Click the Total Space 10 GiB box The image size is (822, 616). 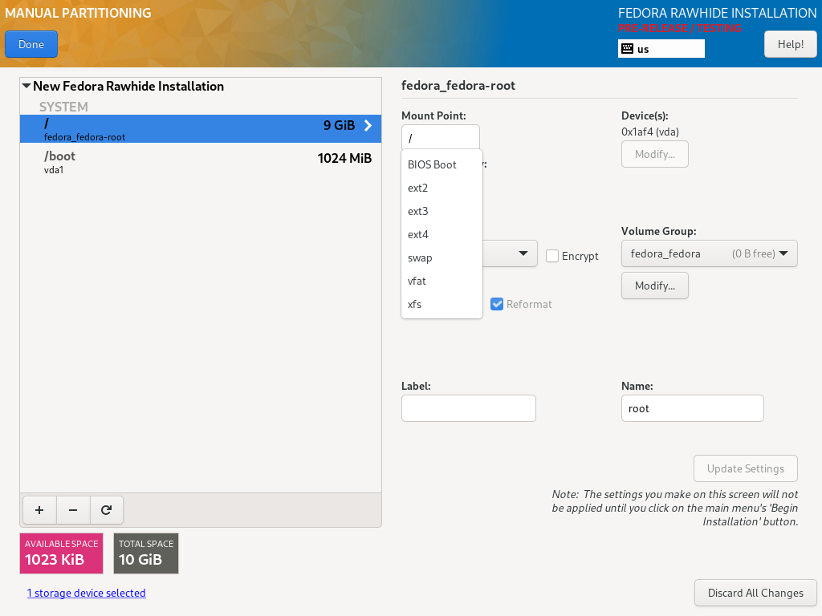146,553
